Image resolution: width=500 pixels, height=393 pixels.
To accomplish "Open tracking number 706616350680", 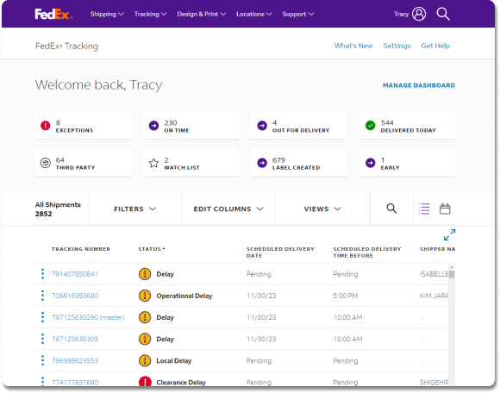I will pyautogui.click(x=75, y=296).
